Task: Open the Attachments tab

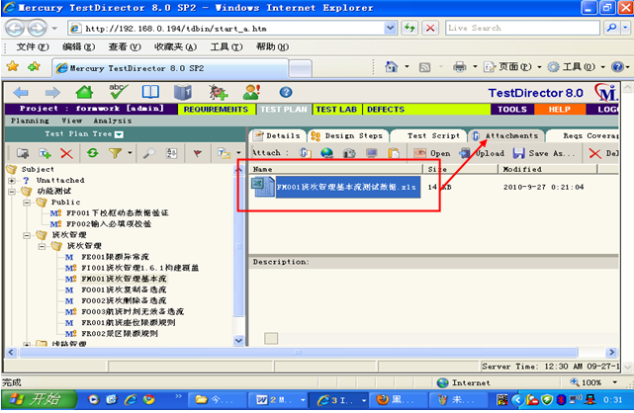Action: pyautogui.click(x=506, y=136)
